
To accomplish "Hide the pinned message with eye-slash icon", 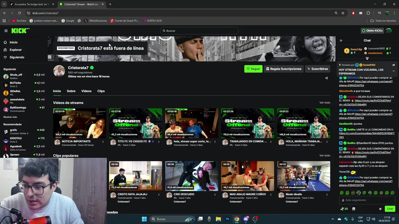I will 393,65.
